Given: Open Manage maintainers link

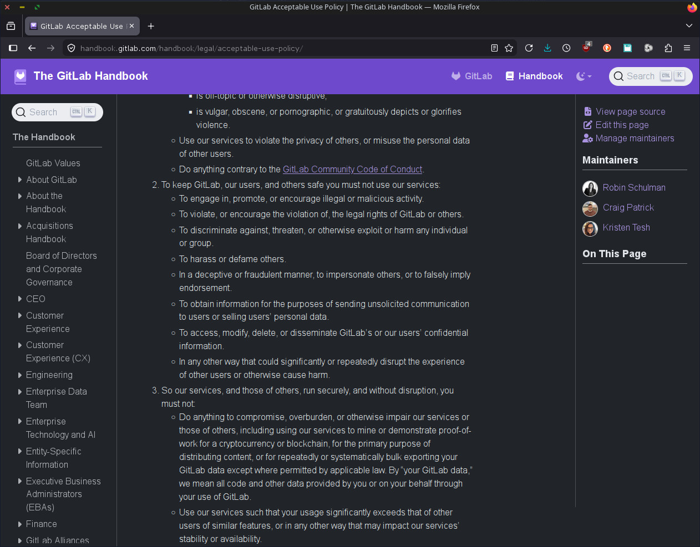Looking at the screenshot, I should click(x=628, y=138).
